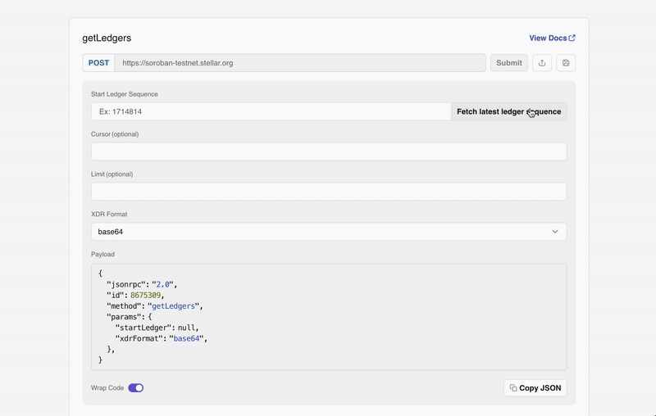This screenshot has width=656, height=416.
Task: Focus the Start Ledger Sequence input
Action: point(271,111)
